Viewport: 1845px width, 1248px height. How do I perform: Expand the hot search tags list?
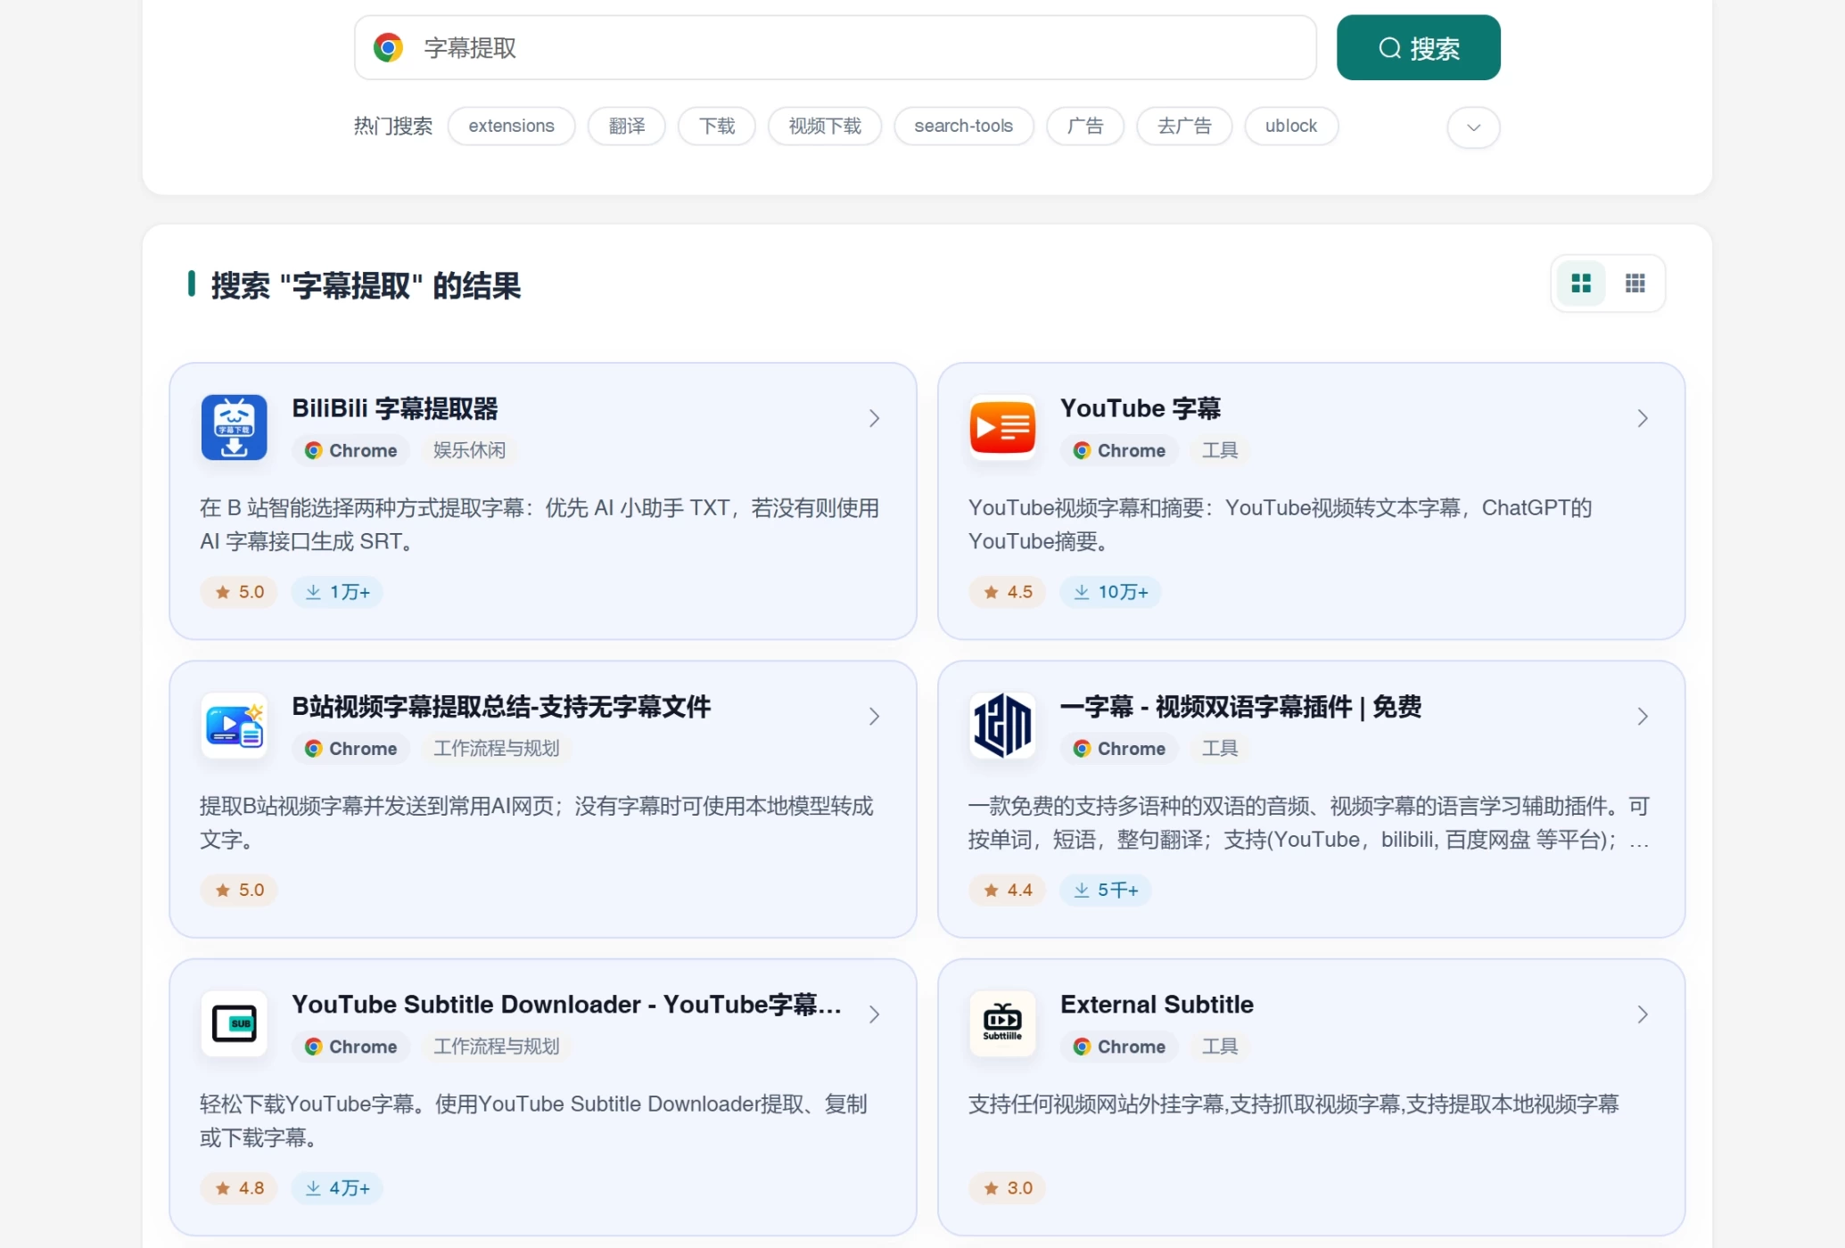(1473, 127)
